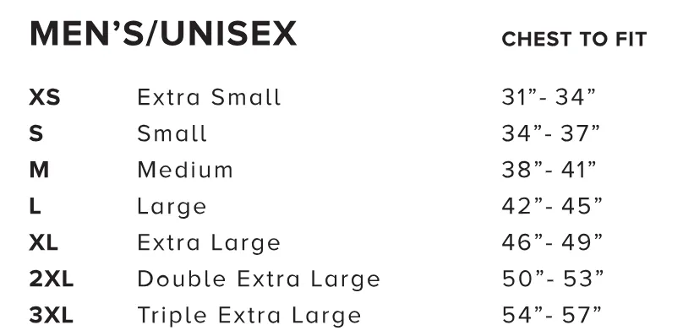
Task: Select the XS size code
Action: (x=45, y=97)
